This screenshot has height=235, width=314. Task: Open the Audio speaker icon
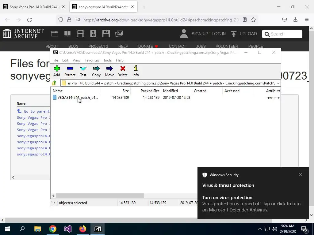(93, 34)
